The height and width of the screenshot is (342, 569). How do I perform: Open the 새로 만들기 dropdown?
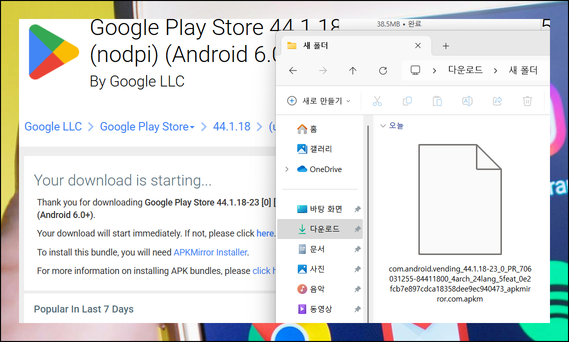click(x=319, y=101)
